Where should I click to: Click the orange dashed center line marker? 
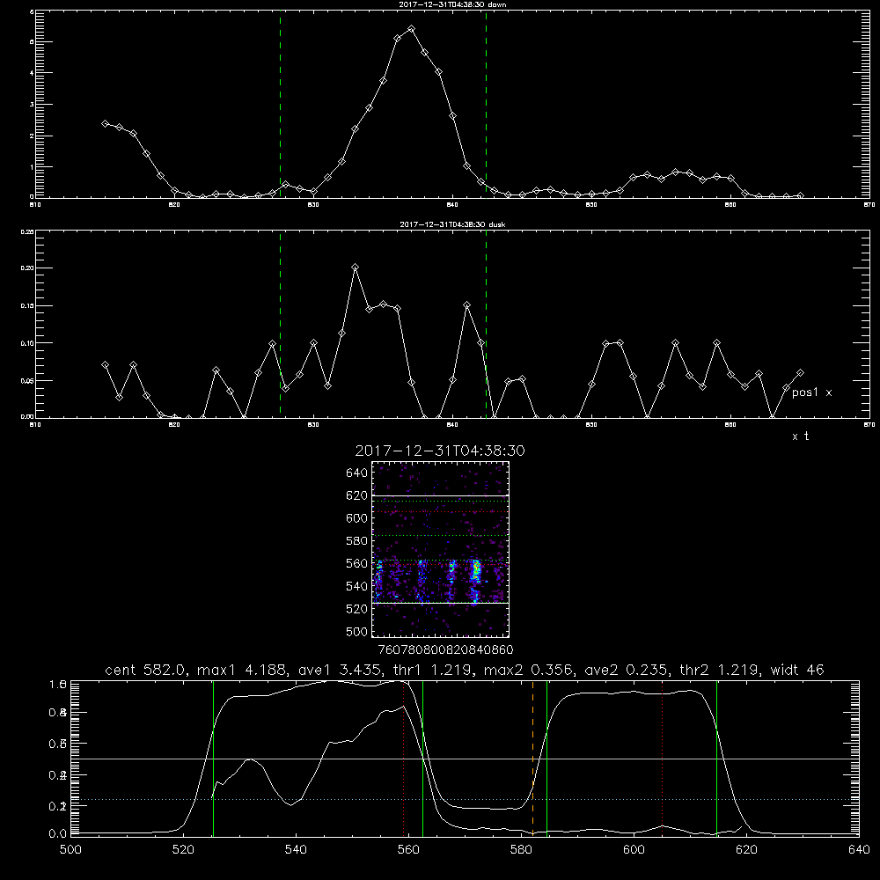click(532, 758)
